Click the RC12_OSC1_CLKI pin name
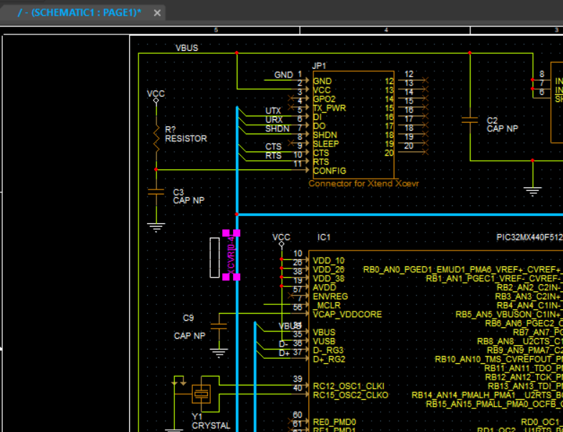Screen dimensions: 563x432 (x=349, y=386)
